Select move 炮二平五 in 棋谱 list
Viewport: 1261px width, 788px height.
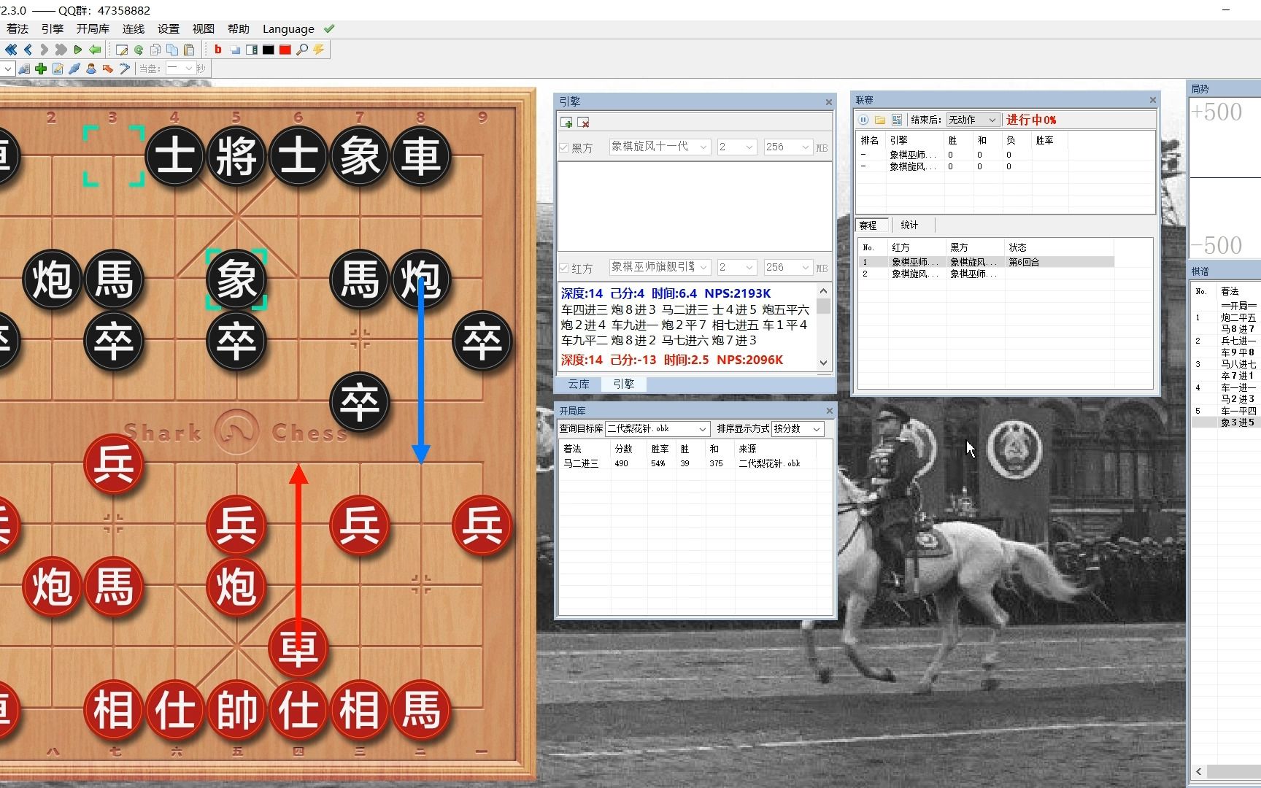tap(1238, 317)
